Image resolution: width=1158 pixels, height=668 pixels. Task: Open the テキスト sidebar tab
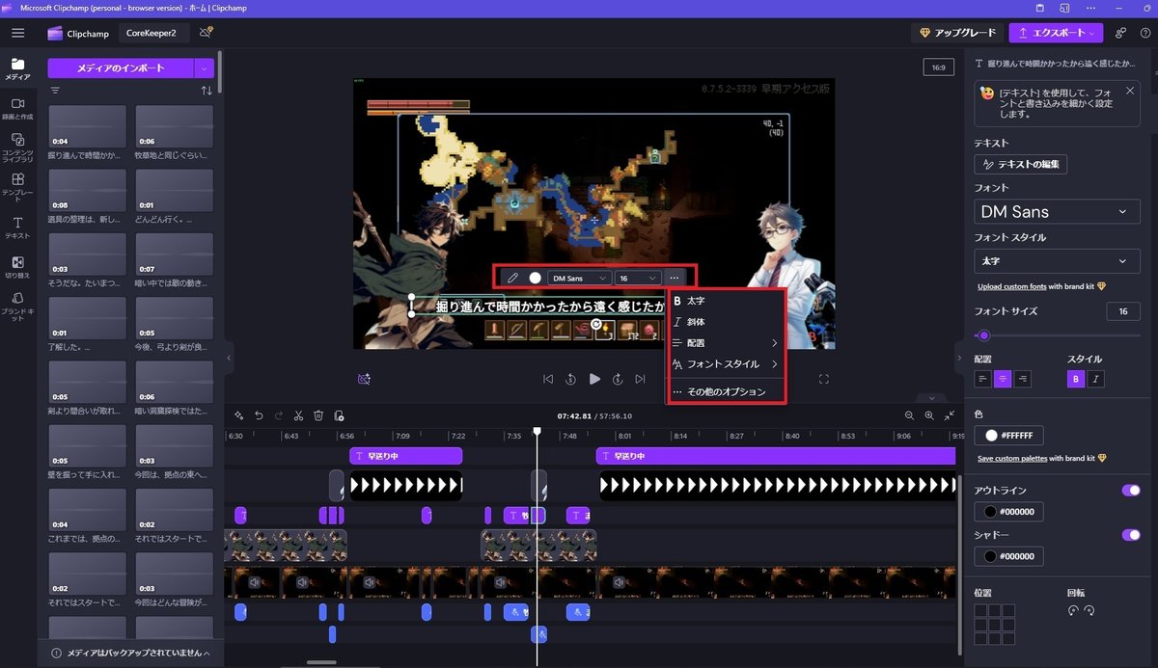coord(17,227)
